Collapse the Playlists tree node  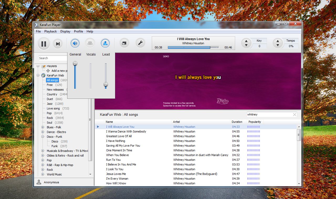[x=38, y=66]
